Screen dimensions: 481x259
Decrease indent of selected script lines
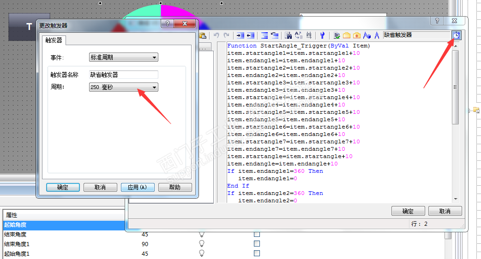pos(251,35)
